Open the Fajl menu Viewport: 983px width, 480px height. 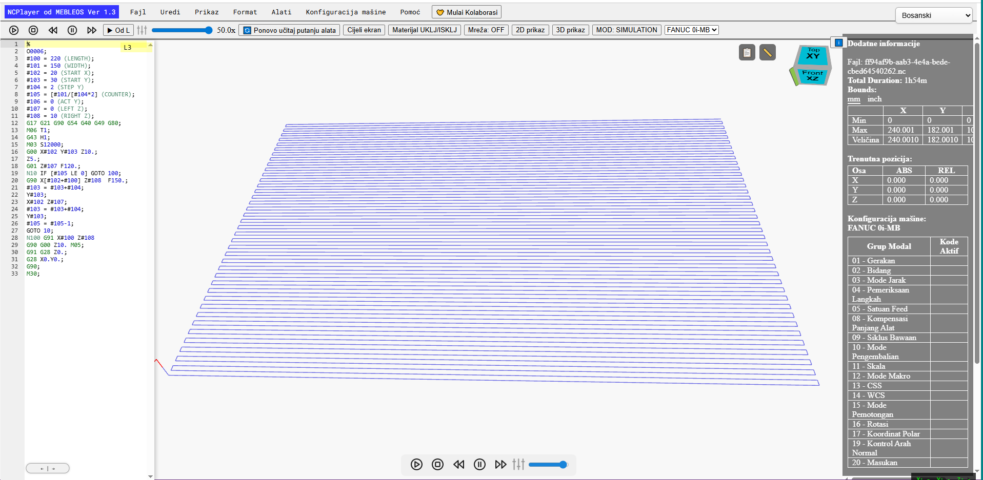138,12
